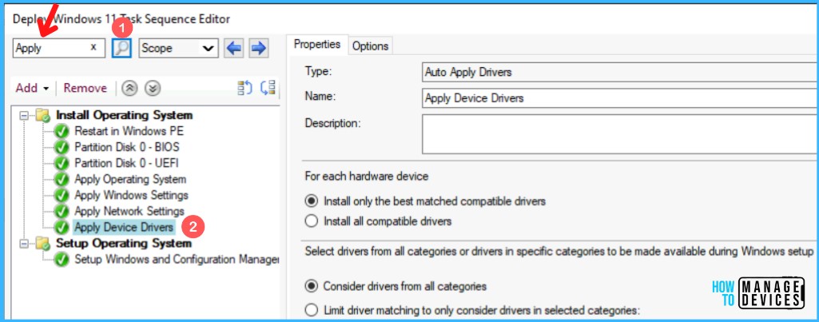Click the Remove button

coord(85,89)
